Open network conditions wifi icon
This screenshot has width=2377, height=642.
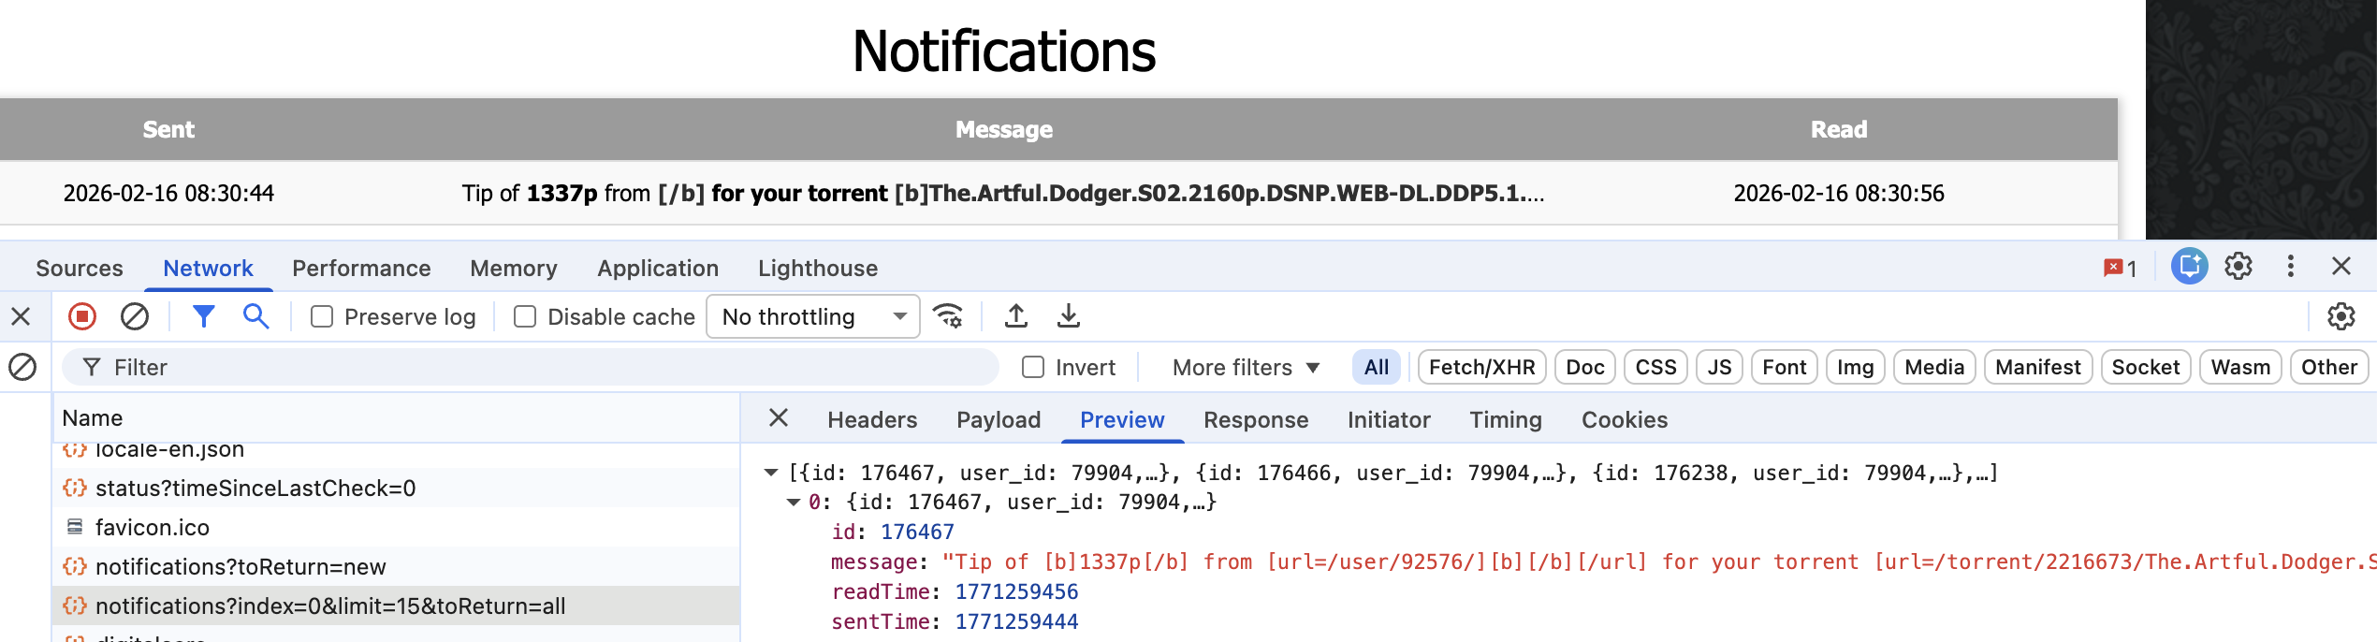949,317
